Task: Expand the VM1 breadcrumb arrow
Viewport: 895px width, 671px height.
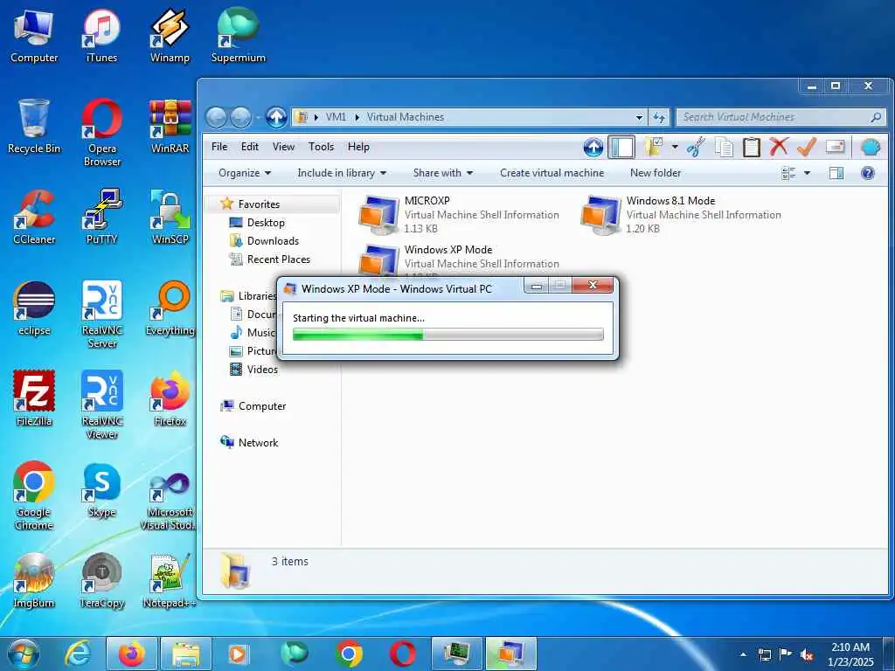Action: coord(357,118)
